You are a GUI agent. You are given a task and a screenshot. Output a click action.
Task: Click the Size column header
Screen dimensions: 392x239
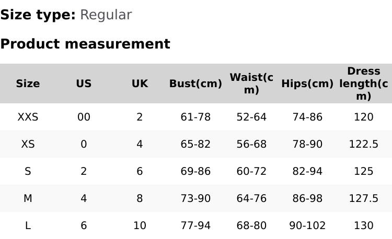pos(28,83)
